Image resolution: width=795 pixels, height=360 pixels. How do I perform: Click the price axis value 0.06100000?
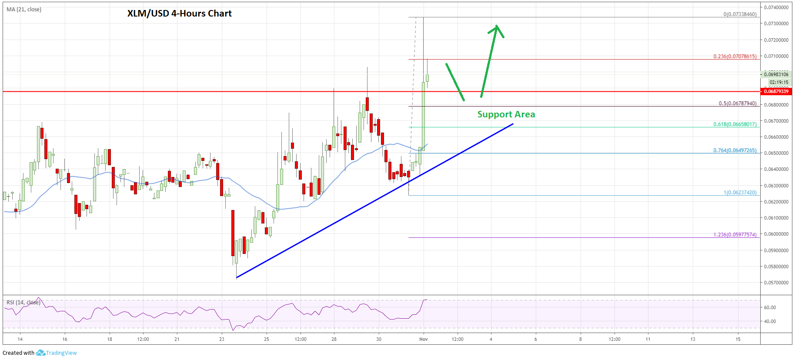776,218
